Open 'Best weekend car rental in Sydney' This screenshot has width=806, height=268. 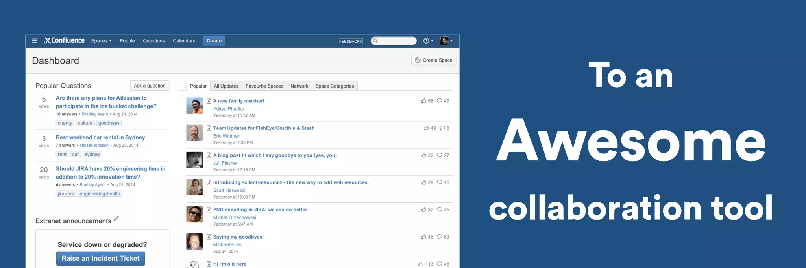(x=100, y=137)
